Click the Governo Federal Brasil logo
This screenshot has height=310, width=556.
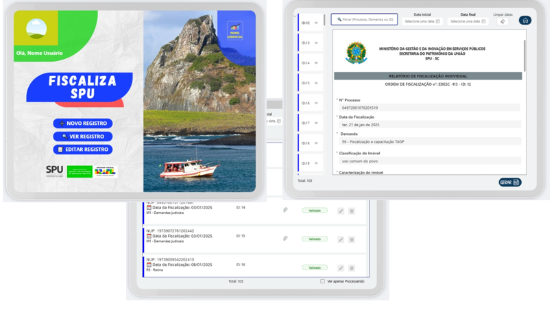pos(106,171)
